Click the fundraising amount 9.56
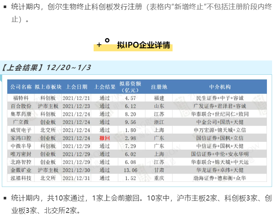The height and width of the screenshot is (217, 275). coord(130,122)
